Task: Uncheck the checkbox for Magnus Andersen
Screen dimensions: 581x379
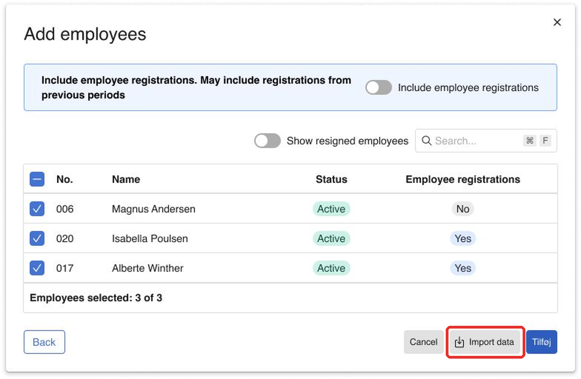Action: [37, 209]
